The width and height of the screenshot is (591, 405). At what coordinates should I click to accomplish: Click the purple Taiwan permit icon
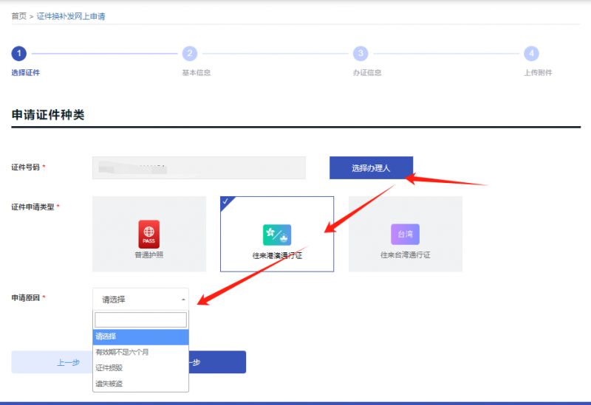(405, 234)
